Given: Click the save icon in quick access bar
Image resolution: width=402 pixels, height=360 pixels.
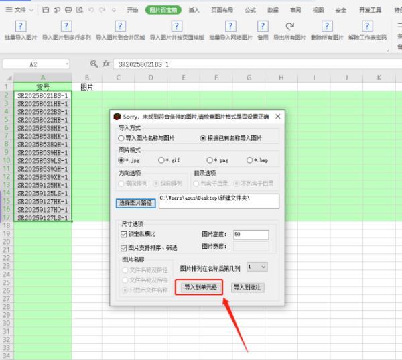Looking at the screenshot, I should pos(45,10).
